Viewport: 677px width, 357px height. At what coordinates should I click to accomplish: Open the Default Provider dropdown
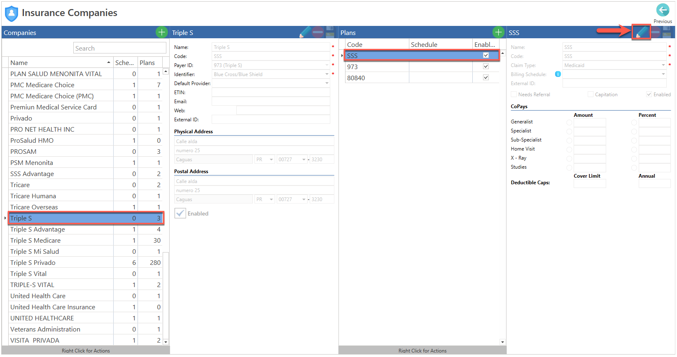pyautogui.click(x=327, y=83)
